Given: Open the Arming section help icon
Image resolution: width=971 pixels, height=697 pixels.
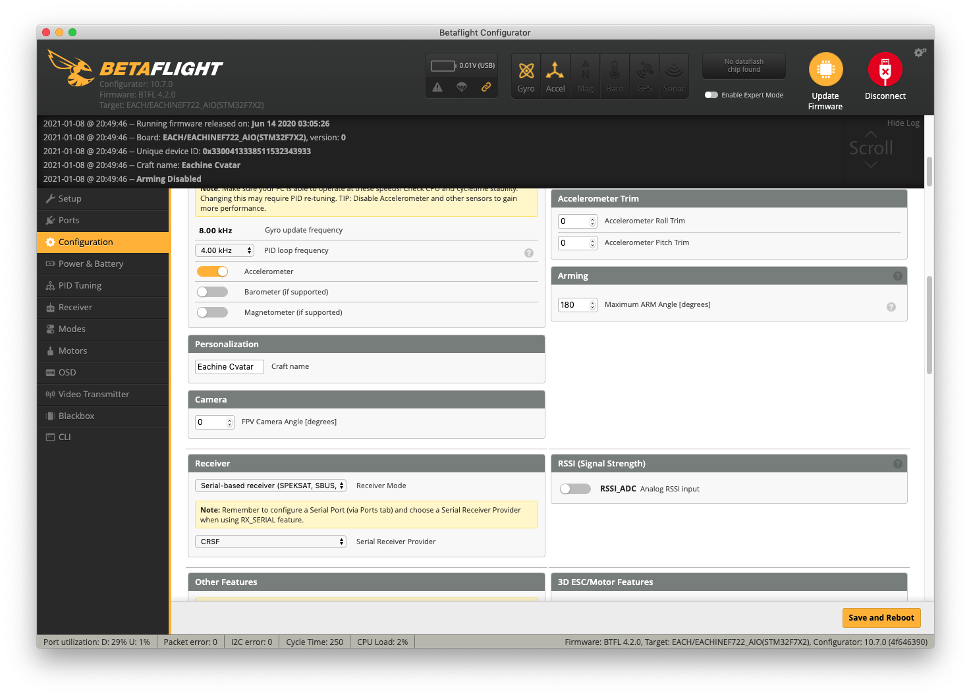Looking at the screenshot, I should 897,276.
